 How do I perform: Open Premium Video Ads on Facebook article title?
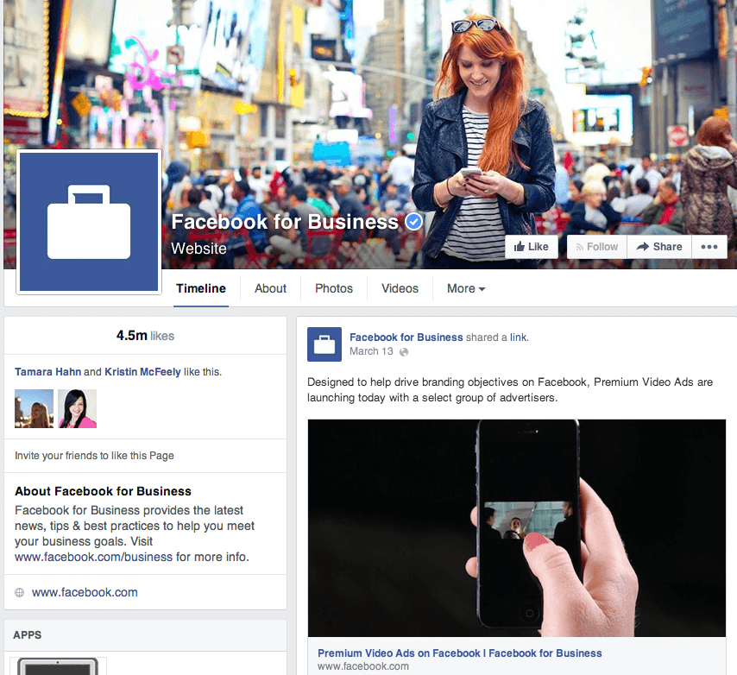(x=460, y=653)
